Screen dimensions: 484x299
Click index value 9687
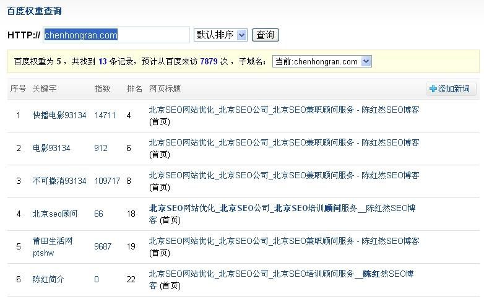[x=103, y=246]
